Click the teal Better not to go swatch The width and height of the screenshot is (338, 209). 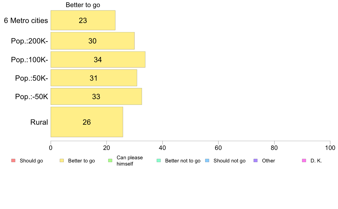159,160
